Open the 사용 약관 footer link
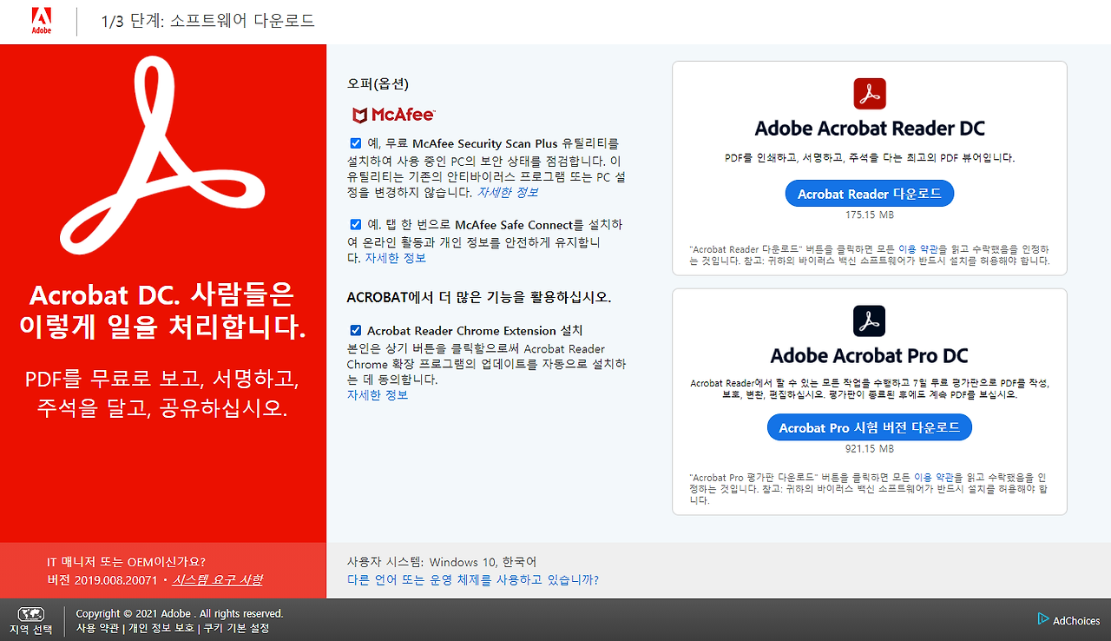Screen dimensions: 1111x641 (97, 628)
